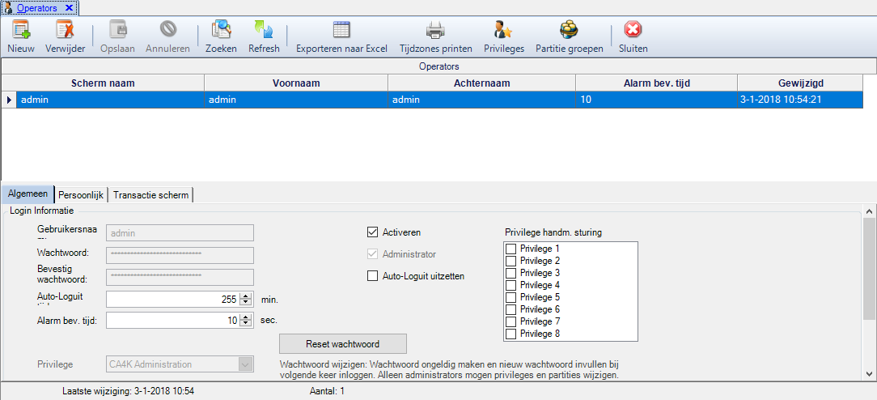This screenshot has height=400, width=877.
Task: Click the Bevestig wachtwoord input field
Action: 180,277
